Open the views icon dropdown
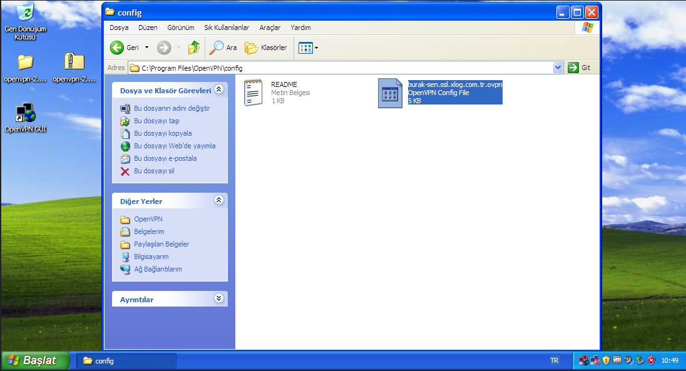The height and width of the screenshot is (371, 686). click(308, 48)
